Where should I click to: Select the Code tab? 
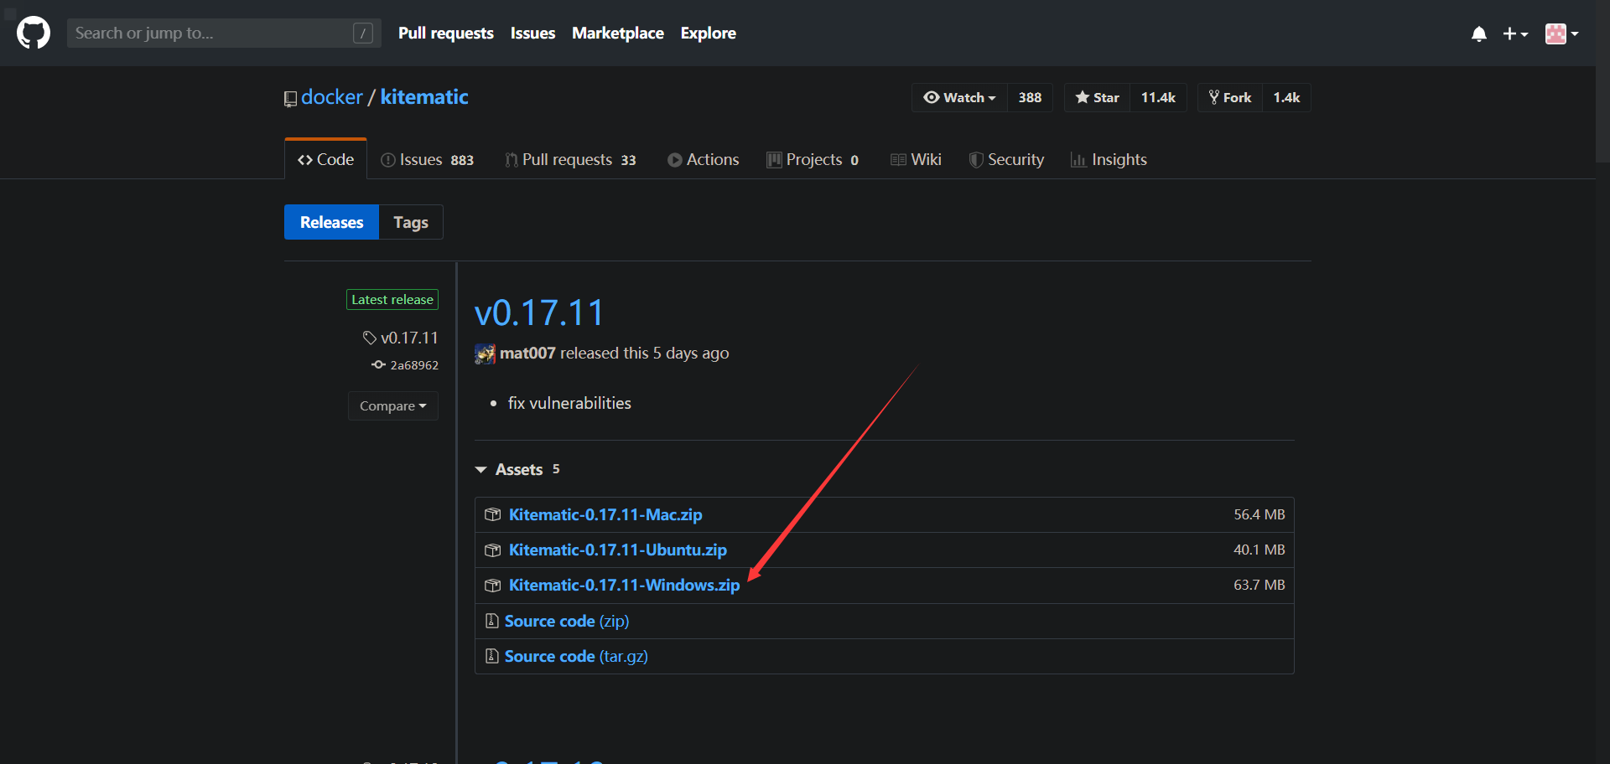click(x=325, y=159)
